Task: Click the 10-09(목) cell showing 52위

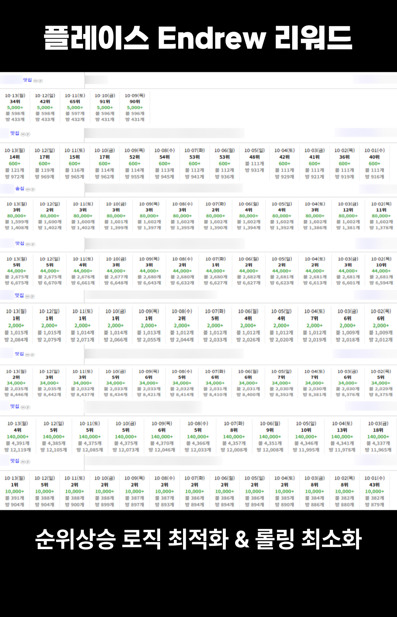Action: pos(135,163)
